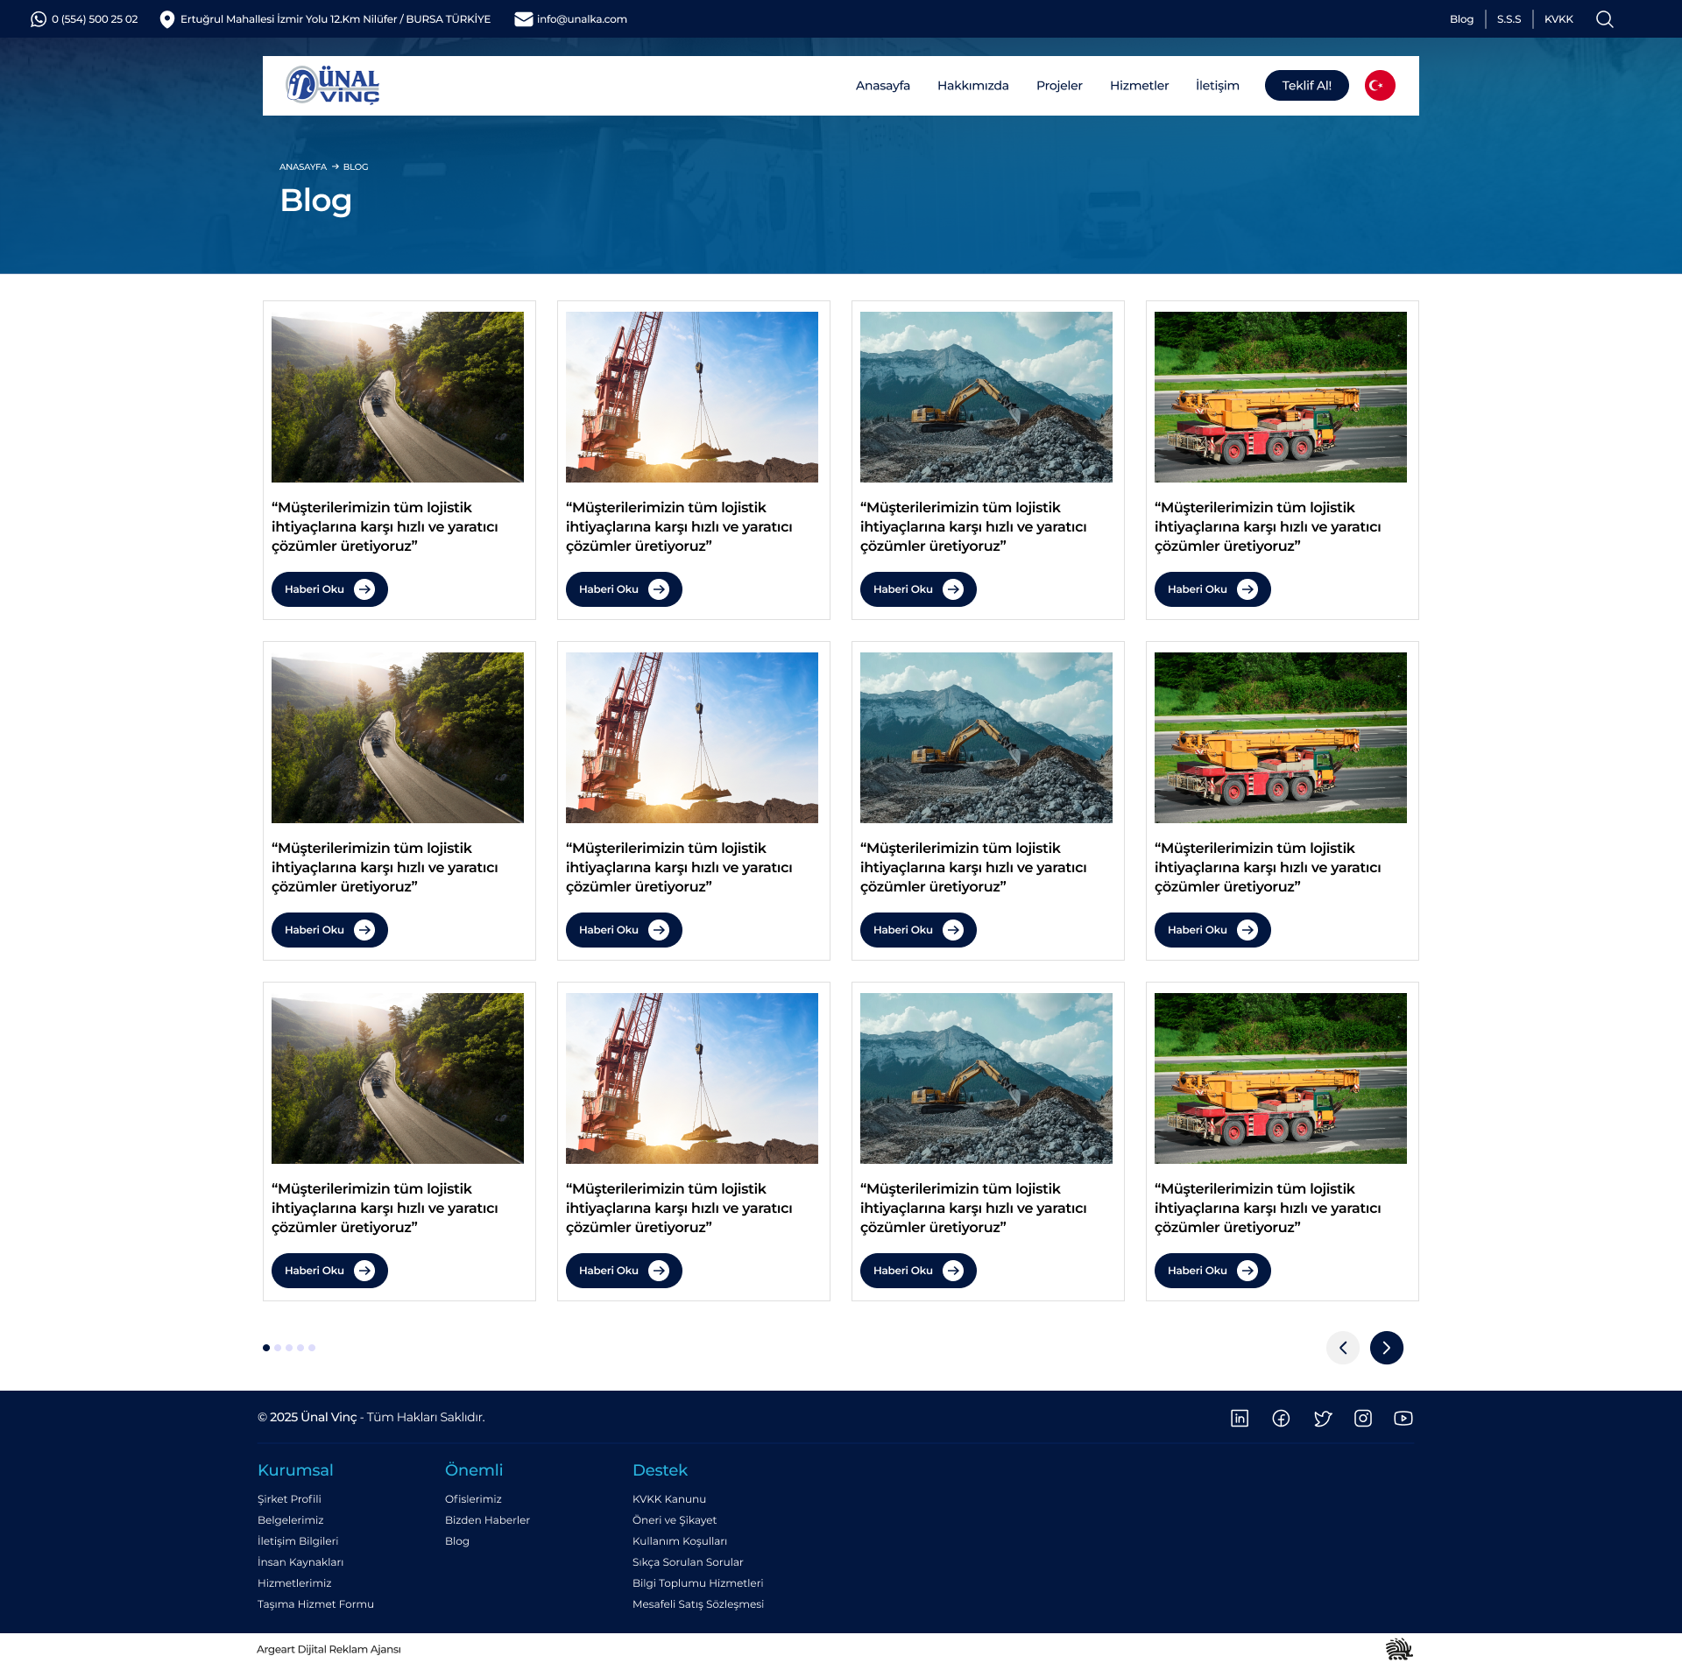Open the Twitter bird icon
The image size is (1682, 1663).
click(1322, 1418)
